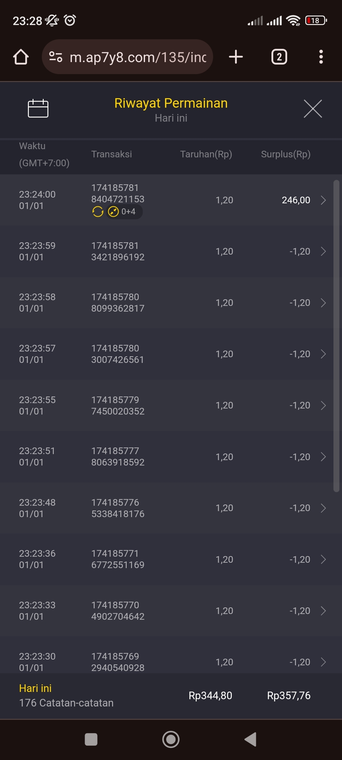Tap the 0+4 bonus badge
This screenshot has width=342, height=760.
(x=124, y=212)
